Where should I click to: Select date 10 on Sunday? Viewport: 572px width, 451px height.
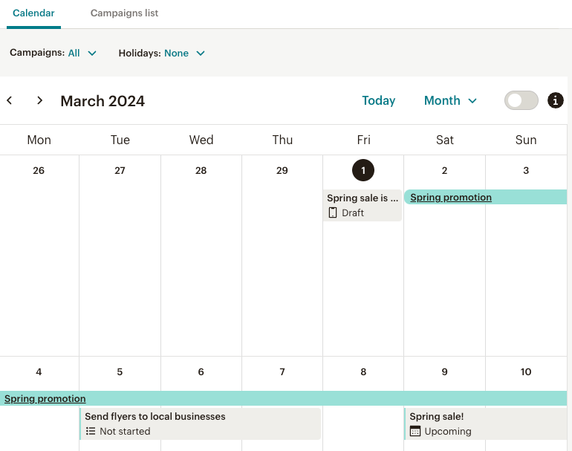[526, 371]
